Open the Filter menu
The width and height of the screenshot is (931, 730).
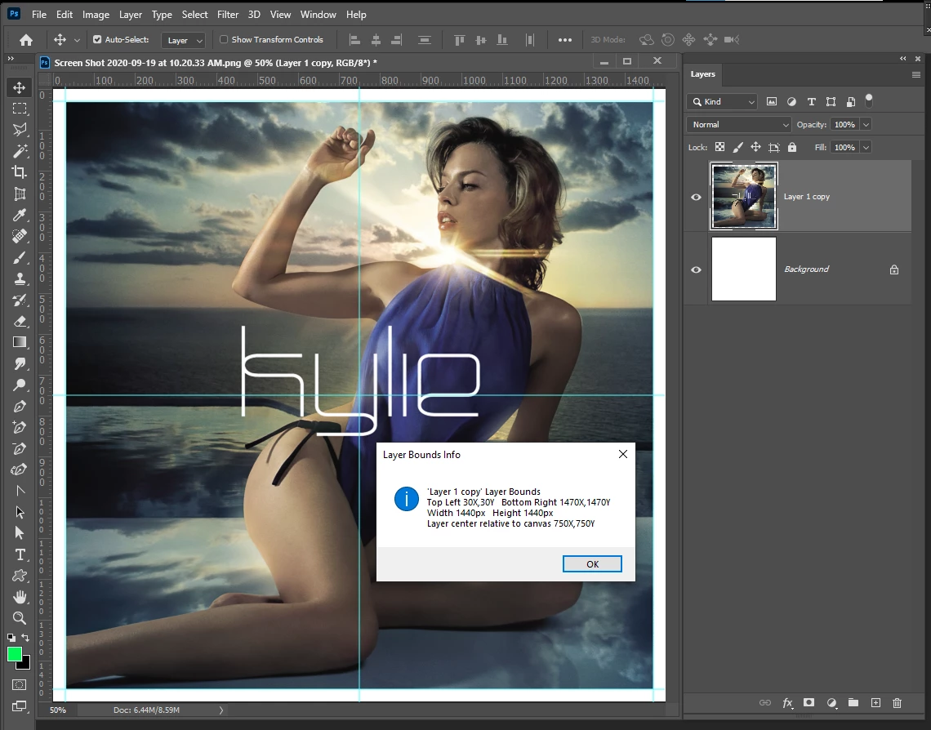[228, 15]
